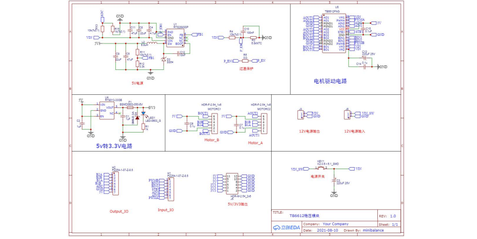Image resolution: width=477 pixels, height=239 pixels.
Task: Select capacitor C2 1uF near U4
Action: tap(82, 123)
